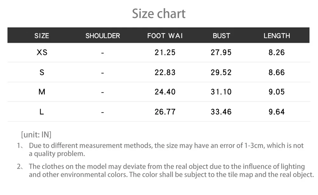This screenshot has height=195, width=318.
Task: Click the M size row label
Action: coord(42,92)
